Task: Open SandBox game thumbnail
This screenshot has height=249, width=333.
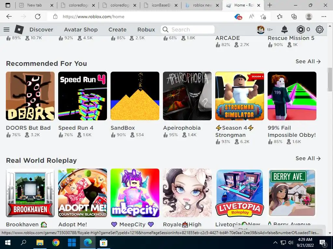Action: coord(135,96)
